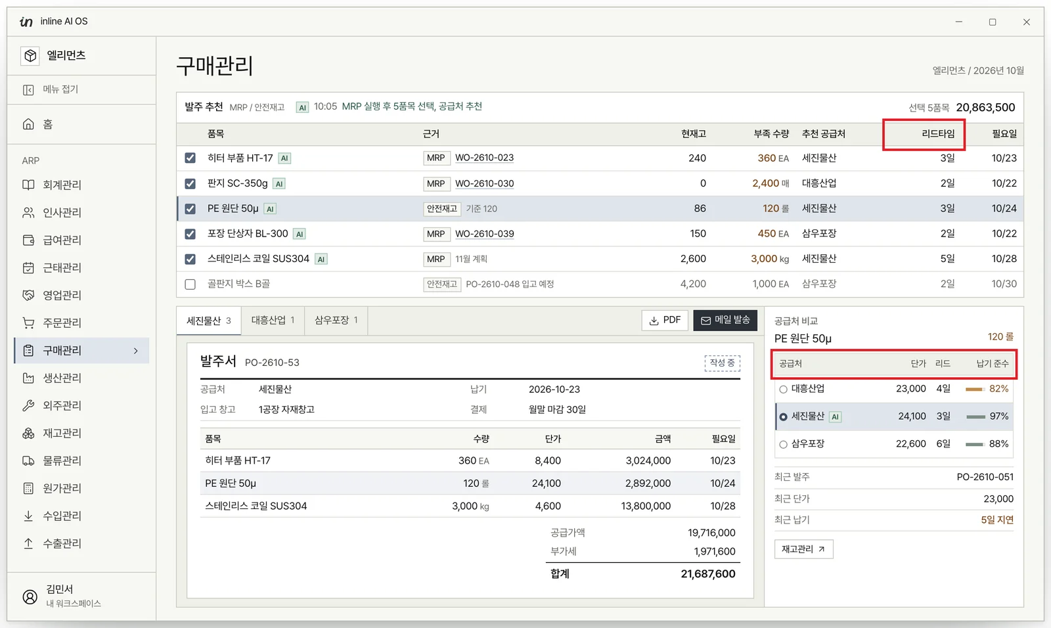The image size is (1051, 628).
Task: Open work order WO-2610-023 link
Action: [x=485, y=158]
